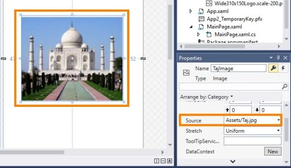
Task: Click right margin value 52
Action: tap(133, 59)
